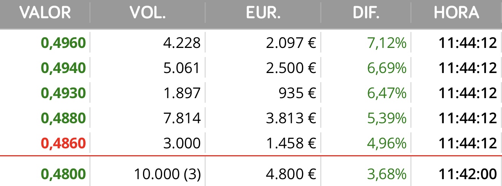Click the EUR. column header
Viewport: 502px width, 186px height.
(263, 13)
